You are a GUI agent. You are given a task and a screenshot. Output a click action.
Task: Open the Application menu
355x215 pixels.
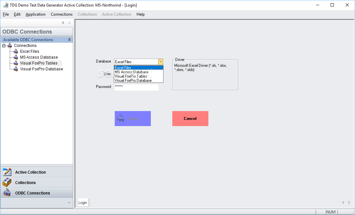[35, 14]
